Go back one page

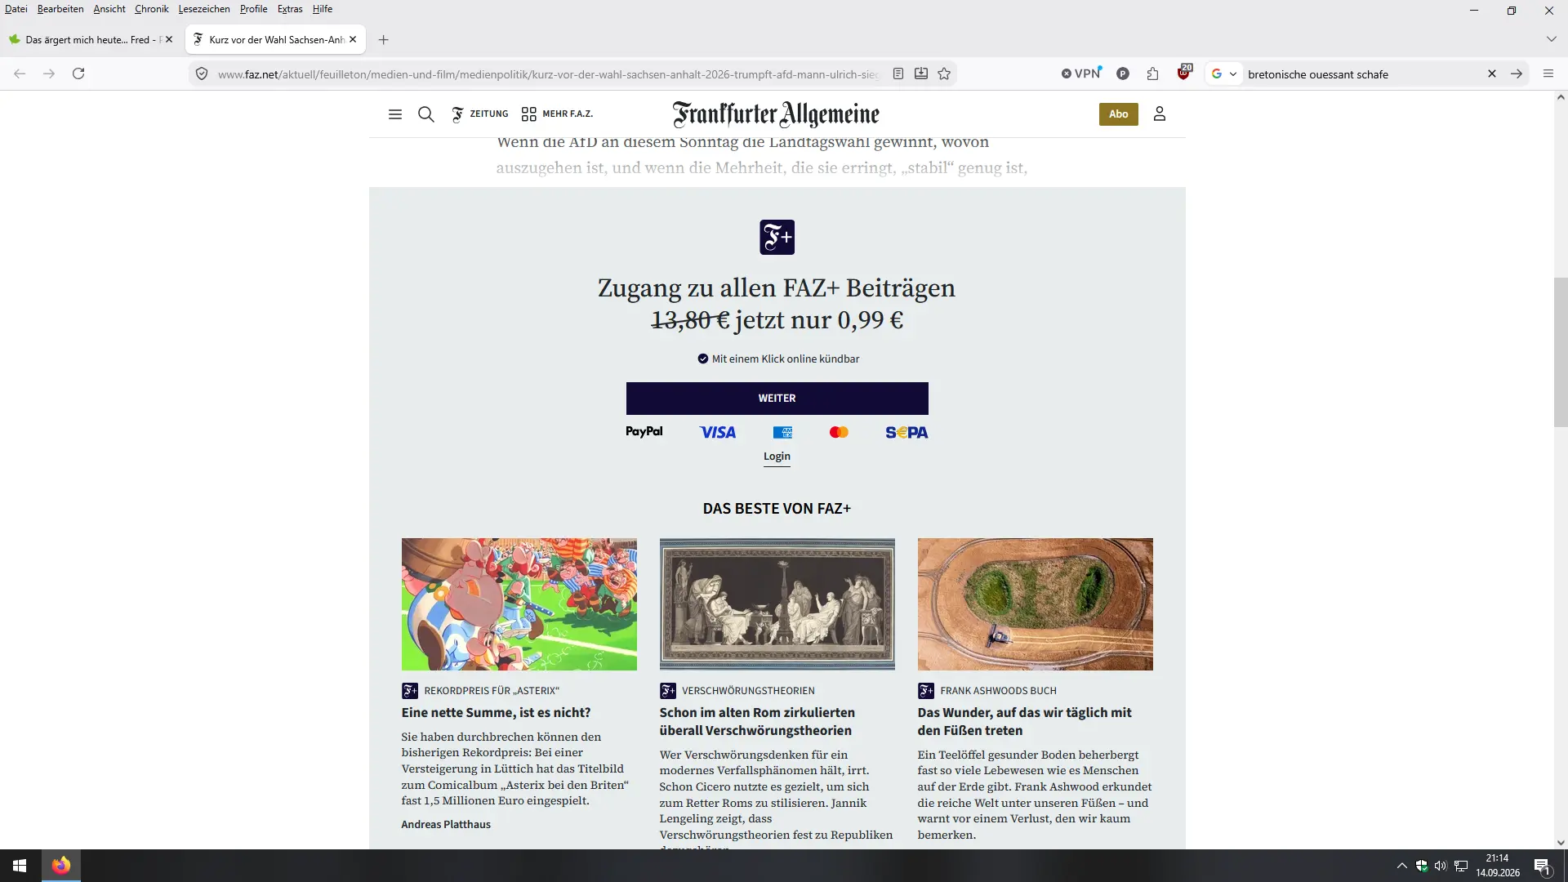point(20,73)
